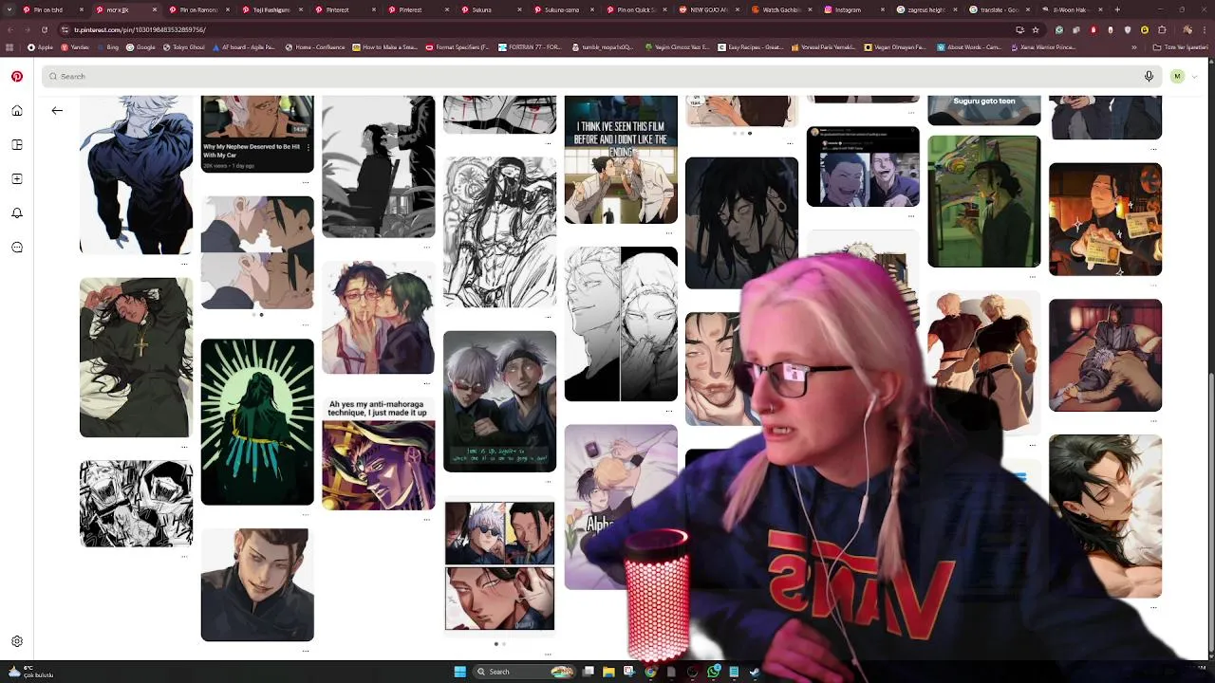The width and height of the screenshot is (1215, 683).
Task: Click the browser back arrow
Action: (x=10, y=29)
